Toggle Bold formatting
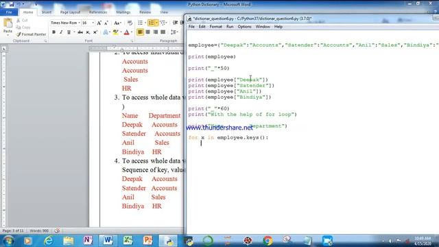Image resolution: width=439 pixels, height=247 pixels. (x=54, y=32)
